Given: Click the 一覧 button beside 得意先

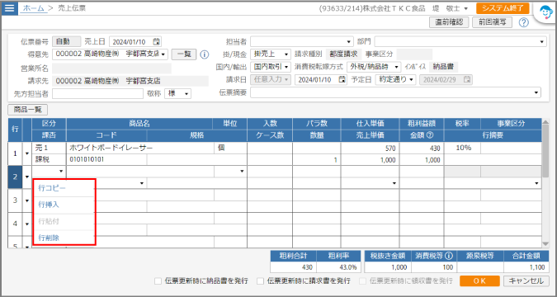Looking at the screenshot, I should (184, 54).
